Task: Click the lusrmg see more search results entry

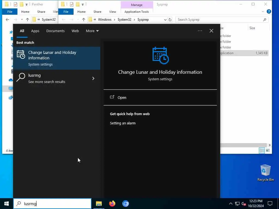Action: pyautogui.click(x=57, y=78)
